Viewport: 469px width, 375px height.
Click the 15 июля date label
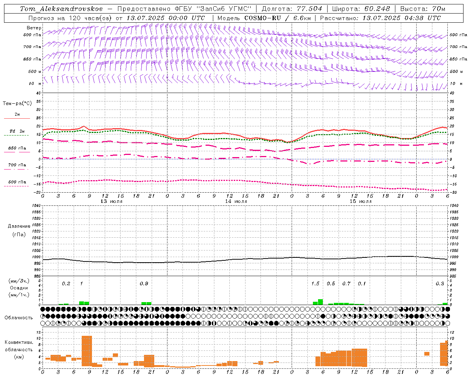pyautogui.click(x=361, y=201)
